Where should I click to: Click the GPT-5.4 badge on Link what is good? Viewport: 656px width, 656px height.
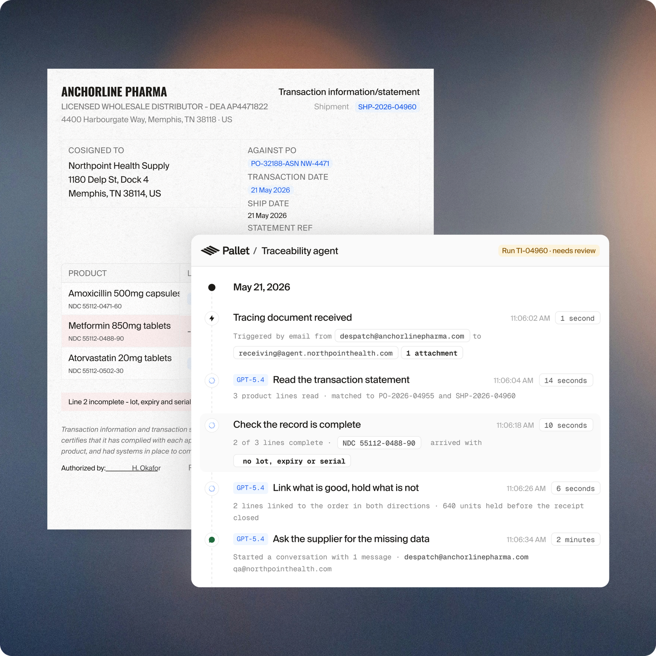(x=251, y=488)
